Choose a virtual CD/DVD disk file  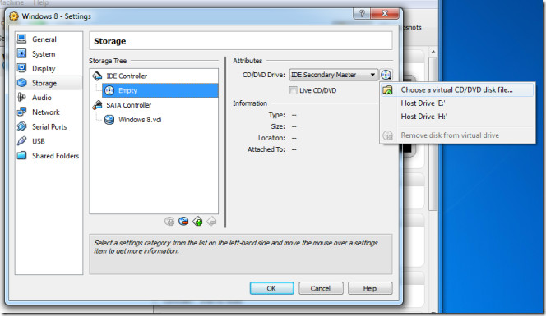pos(457,89)
